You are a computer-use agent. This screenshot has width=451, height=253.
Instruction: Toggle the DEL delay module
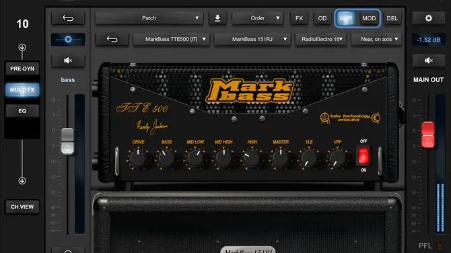pyautogui.click(x=392, y=18)
